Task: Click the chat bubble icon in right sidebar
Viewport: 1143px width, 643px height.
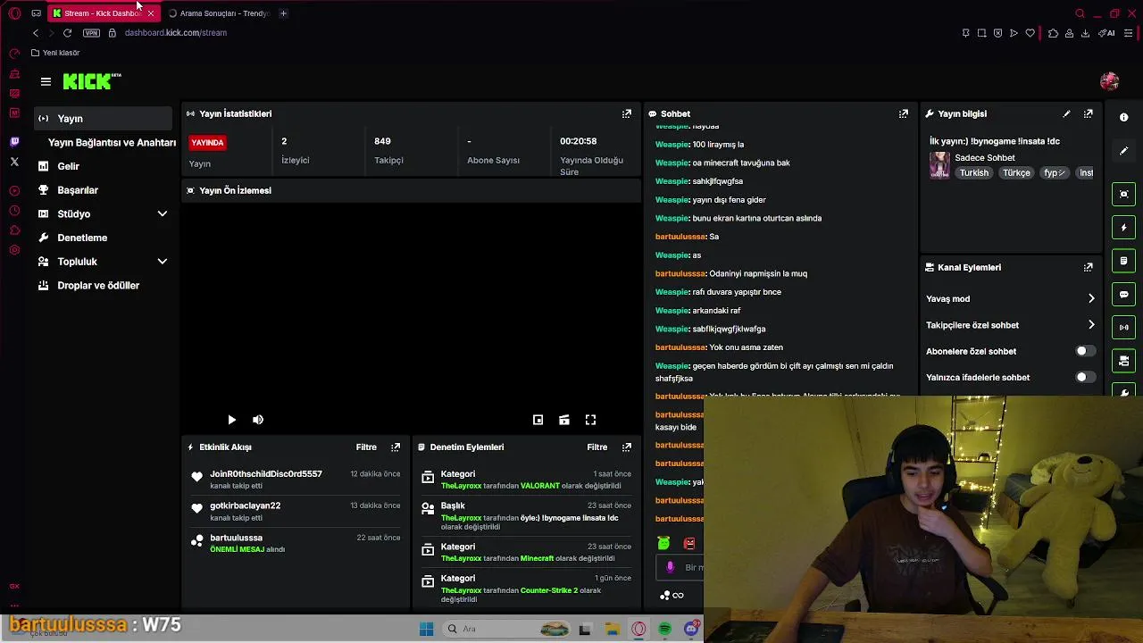Action: (x=1123, y=294)
